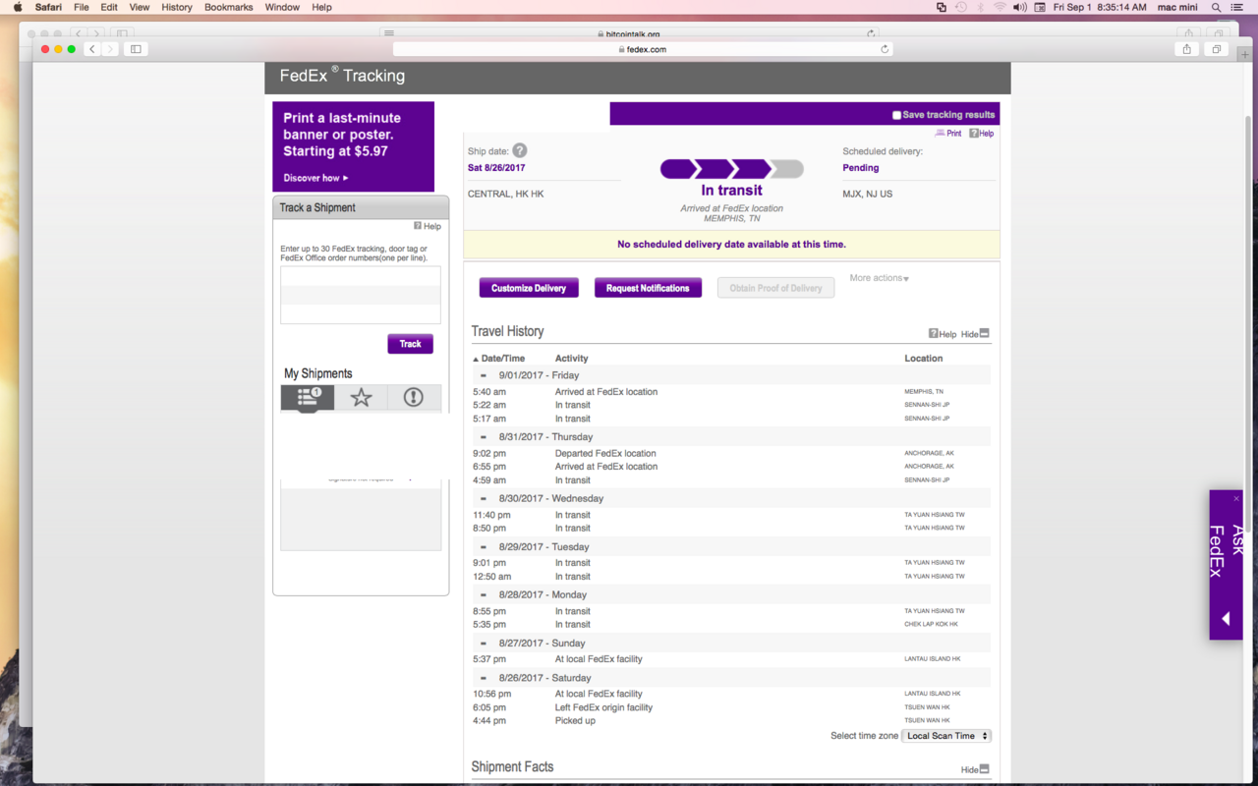Click the tracking numbers text area
The image size is (1258, 786).
tap(361, 295)
